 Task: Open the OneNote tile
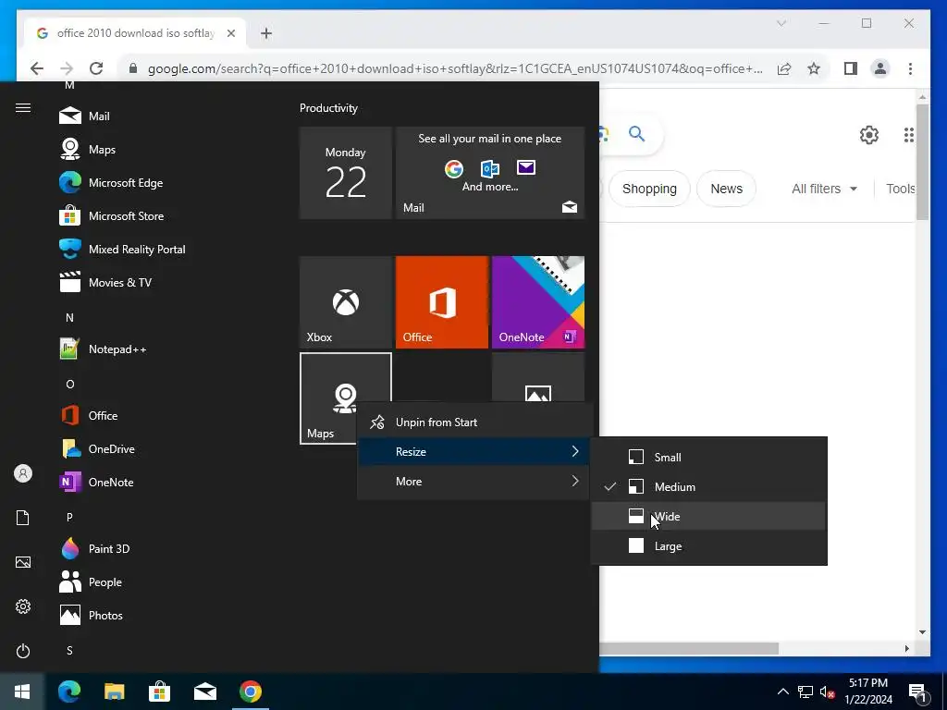coord(538,302)
